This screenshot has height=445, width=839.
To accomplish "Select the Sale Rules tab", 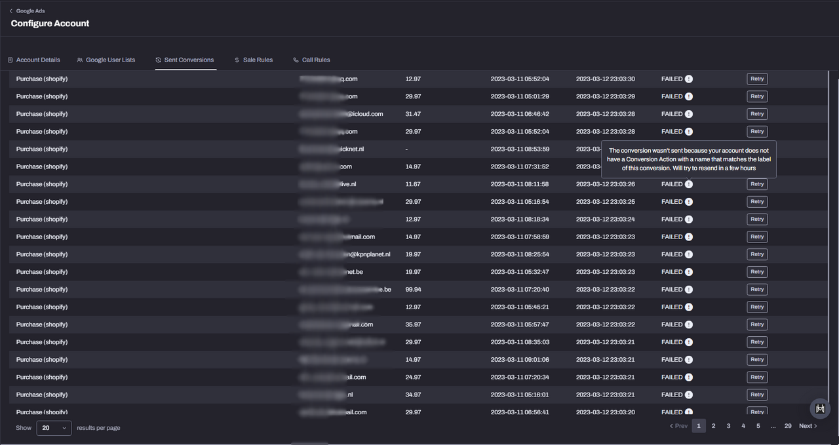I will click(x=254, y=60).
